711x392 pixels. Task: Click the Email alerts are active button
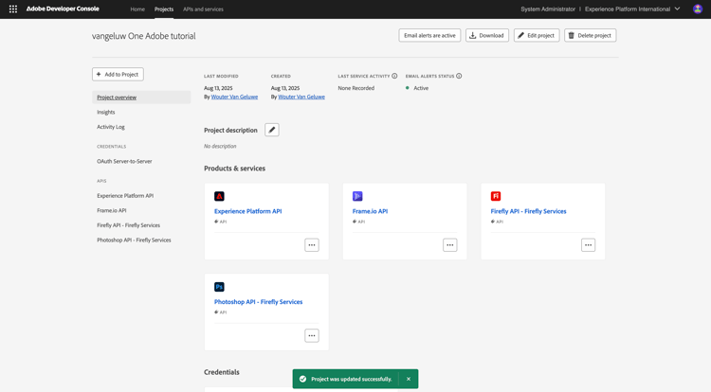(x=429, y=35)
